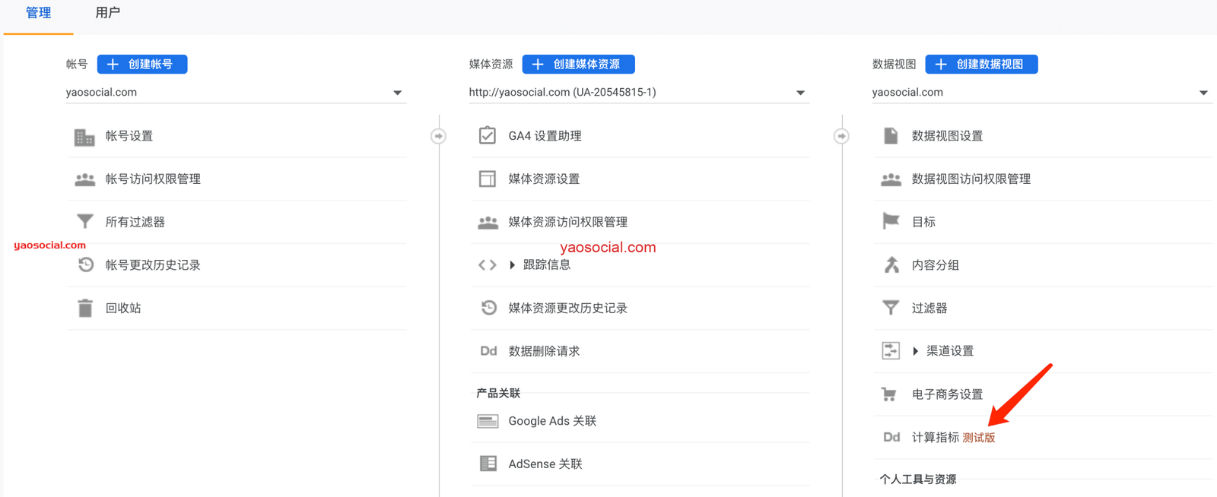Image resolution: width=1217 pixels, height=497 pixels.
Task: Switch to the 用户 tab
Action: 107,13
